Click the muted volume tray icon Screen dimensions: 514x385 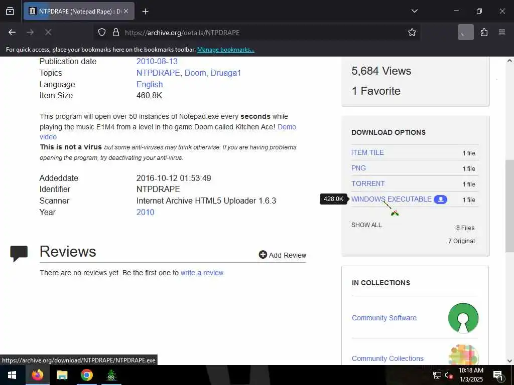449,375
